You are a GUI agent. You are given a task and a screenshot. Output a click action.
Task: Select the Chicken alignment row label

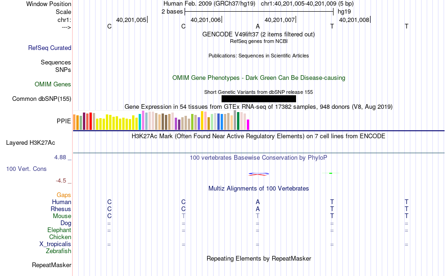[x=60, y=237]
